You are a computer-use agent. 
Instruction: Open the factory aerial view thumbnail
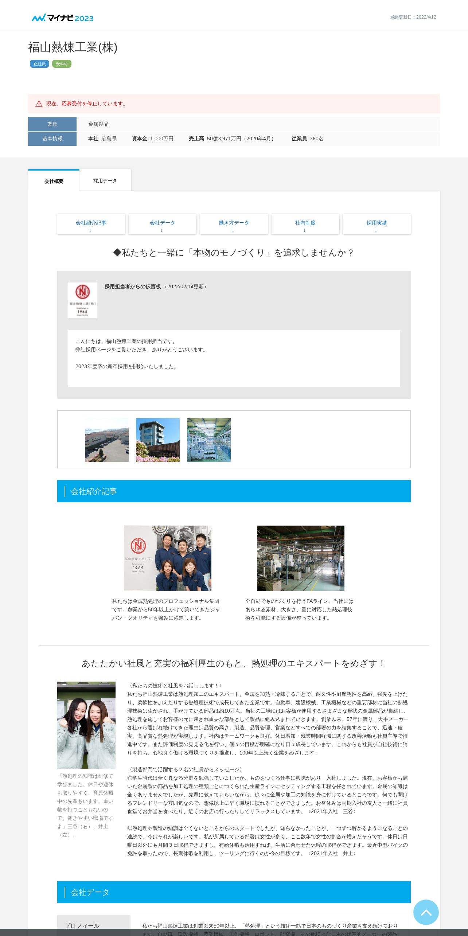click(107, 440)
